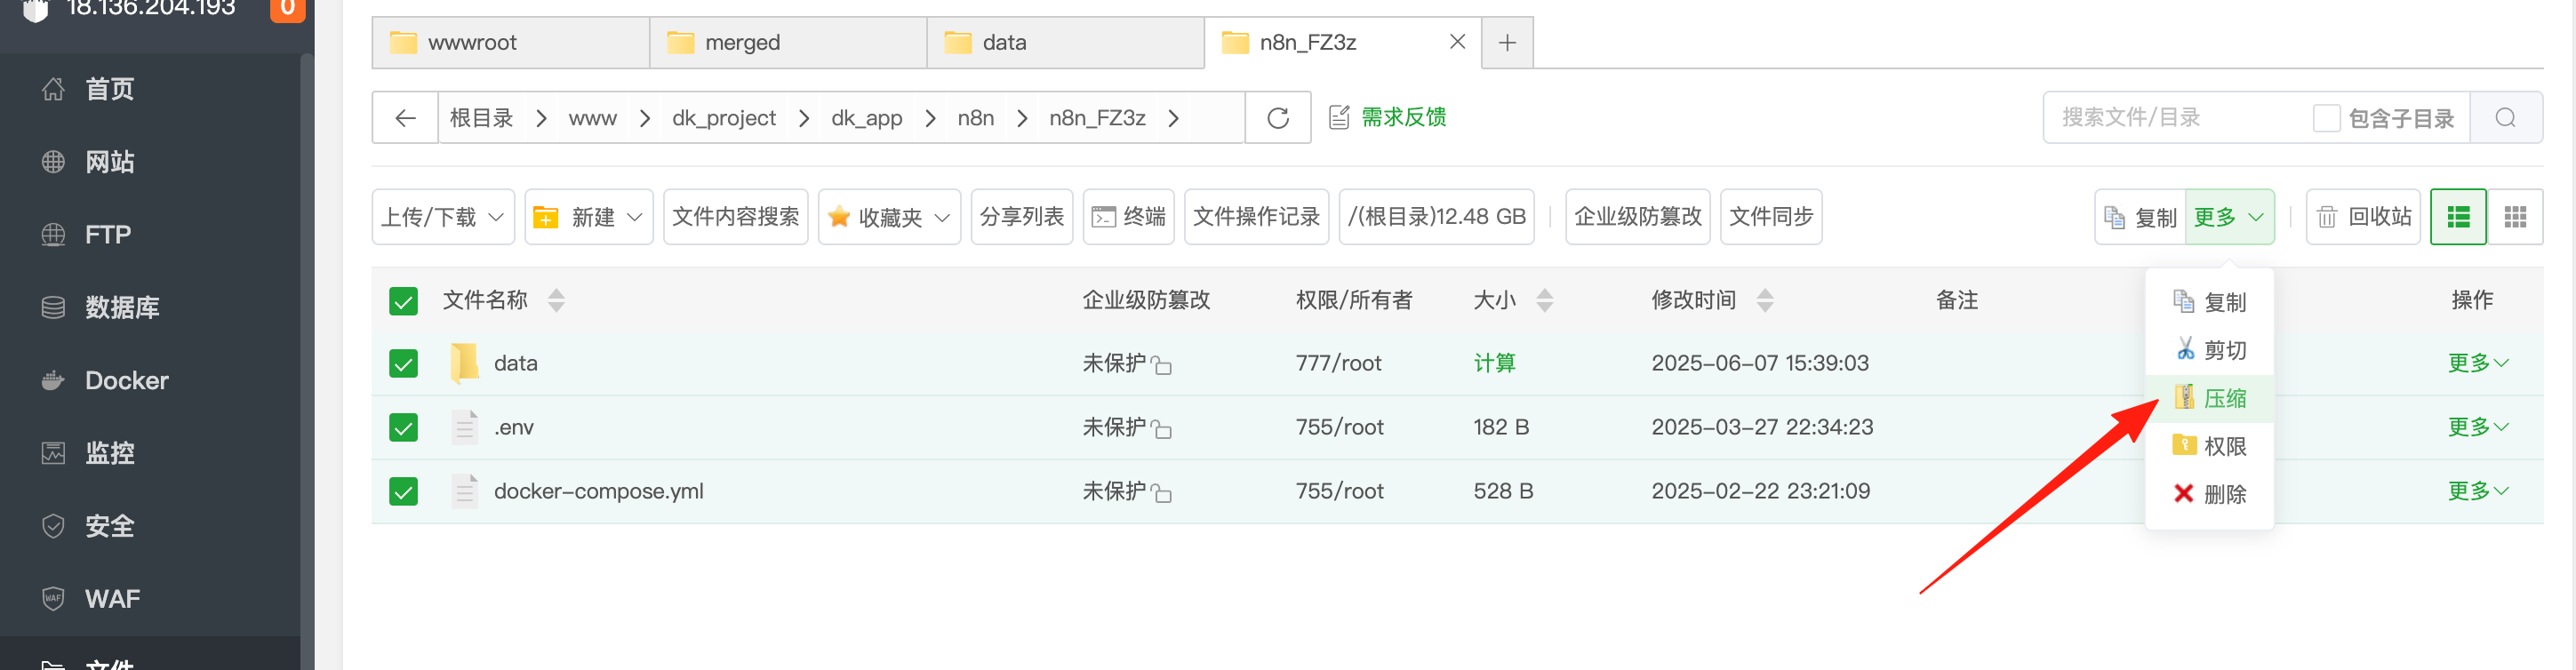2576x670 pixels.
Task: Click the Feedback (需求反馈) link
Action: [1387, 118]
